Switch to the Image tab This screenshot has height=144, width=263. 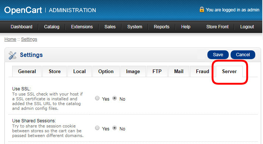point(133,71)
